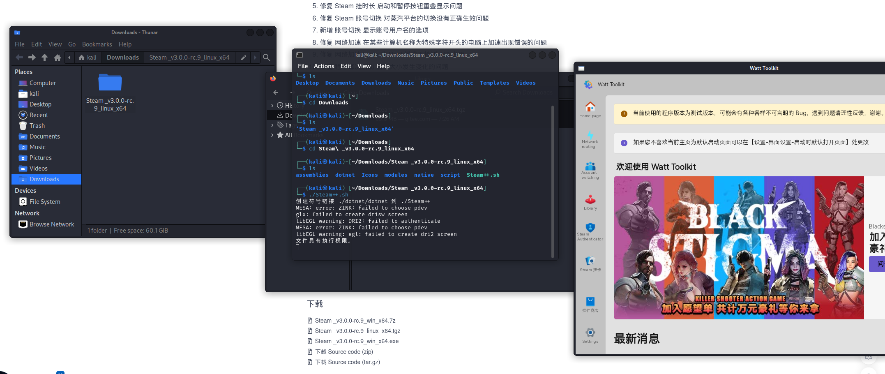
Task: Open Thunar File menu
Action: (x=20, y=44)
